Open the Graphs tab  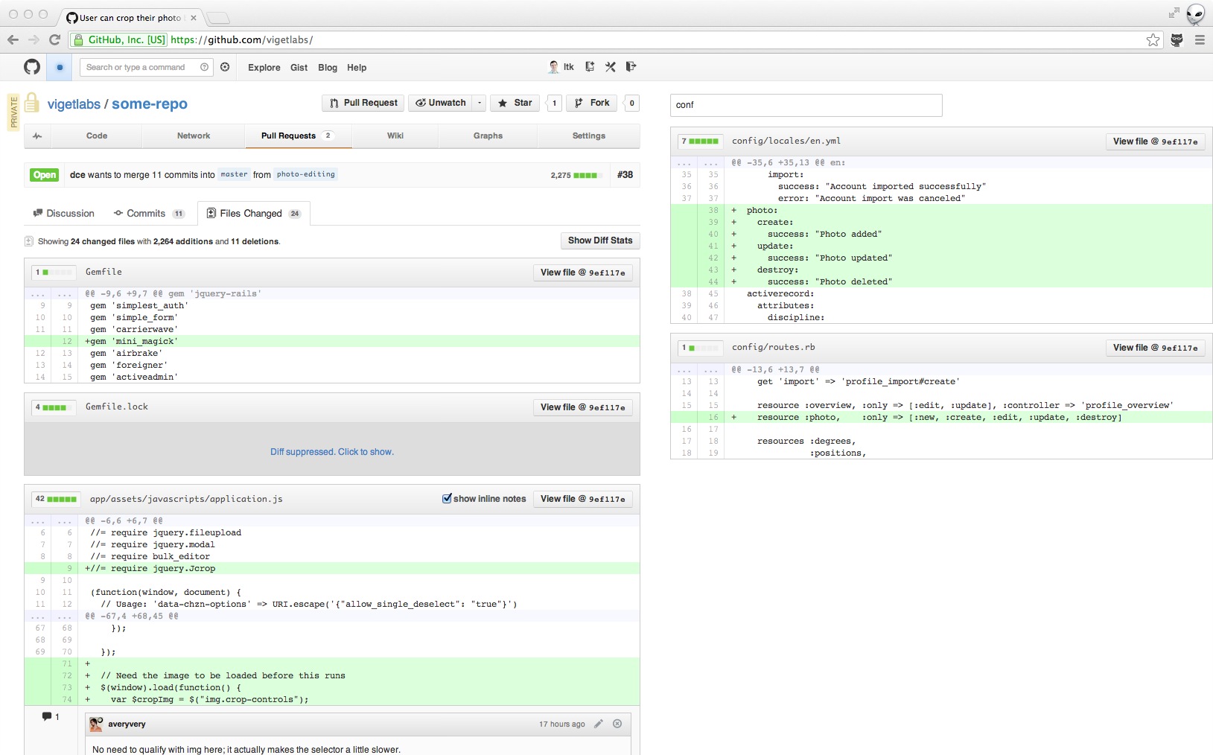coord(488,136)
